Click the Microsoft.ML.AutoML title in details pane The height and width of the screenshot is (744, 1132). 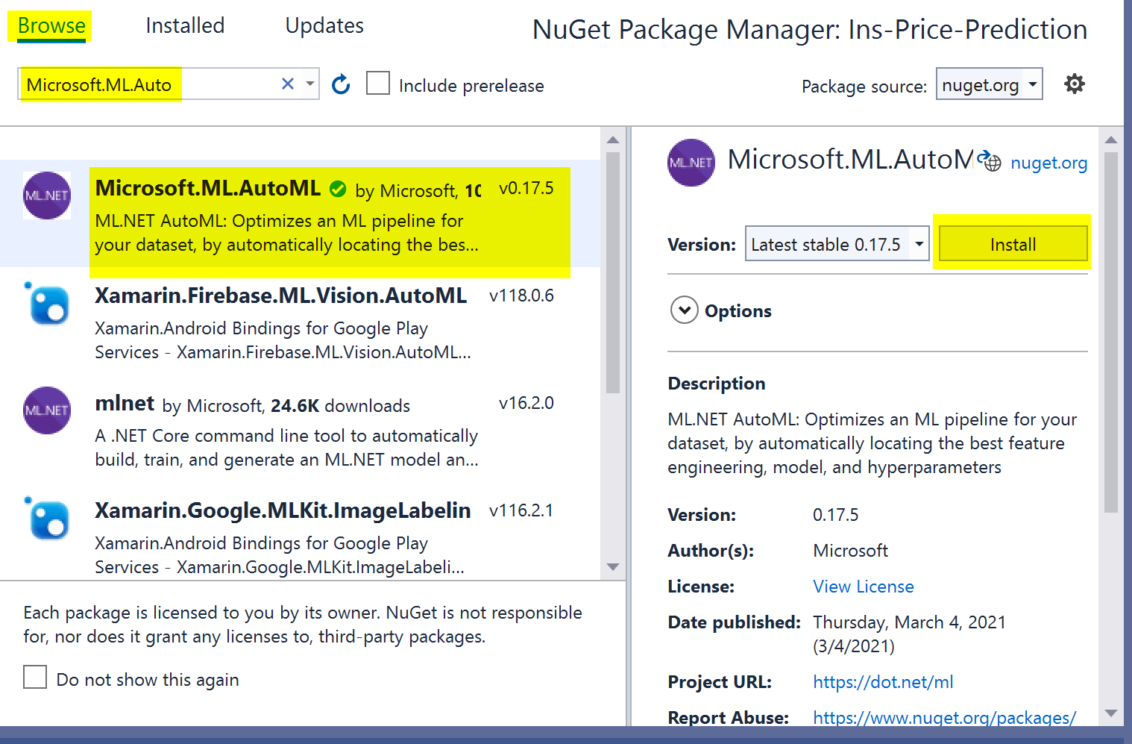click(850, 159)
